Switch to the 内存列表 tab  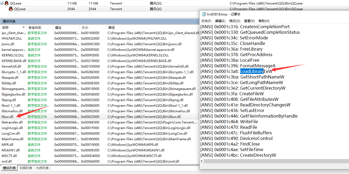point(42,168)
